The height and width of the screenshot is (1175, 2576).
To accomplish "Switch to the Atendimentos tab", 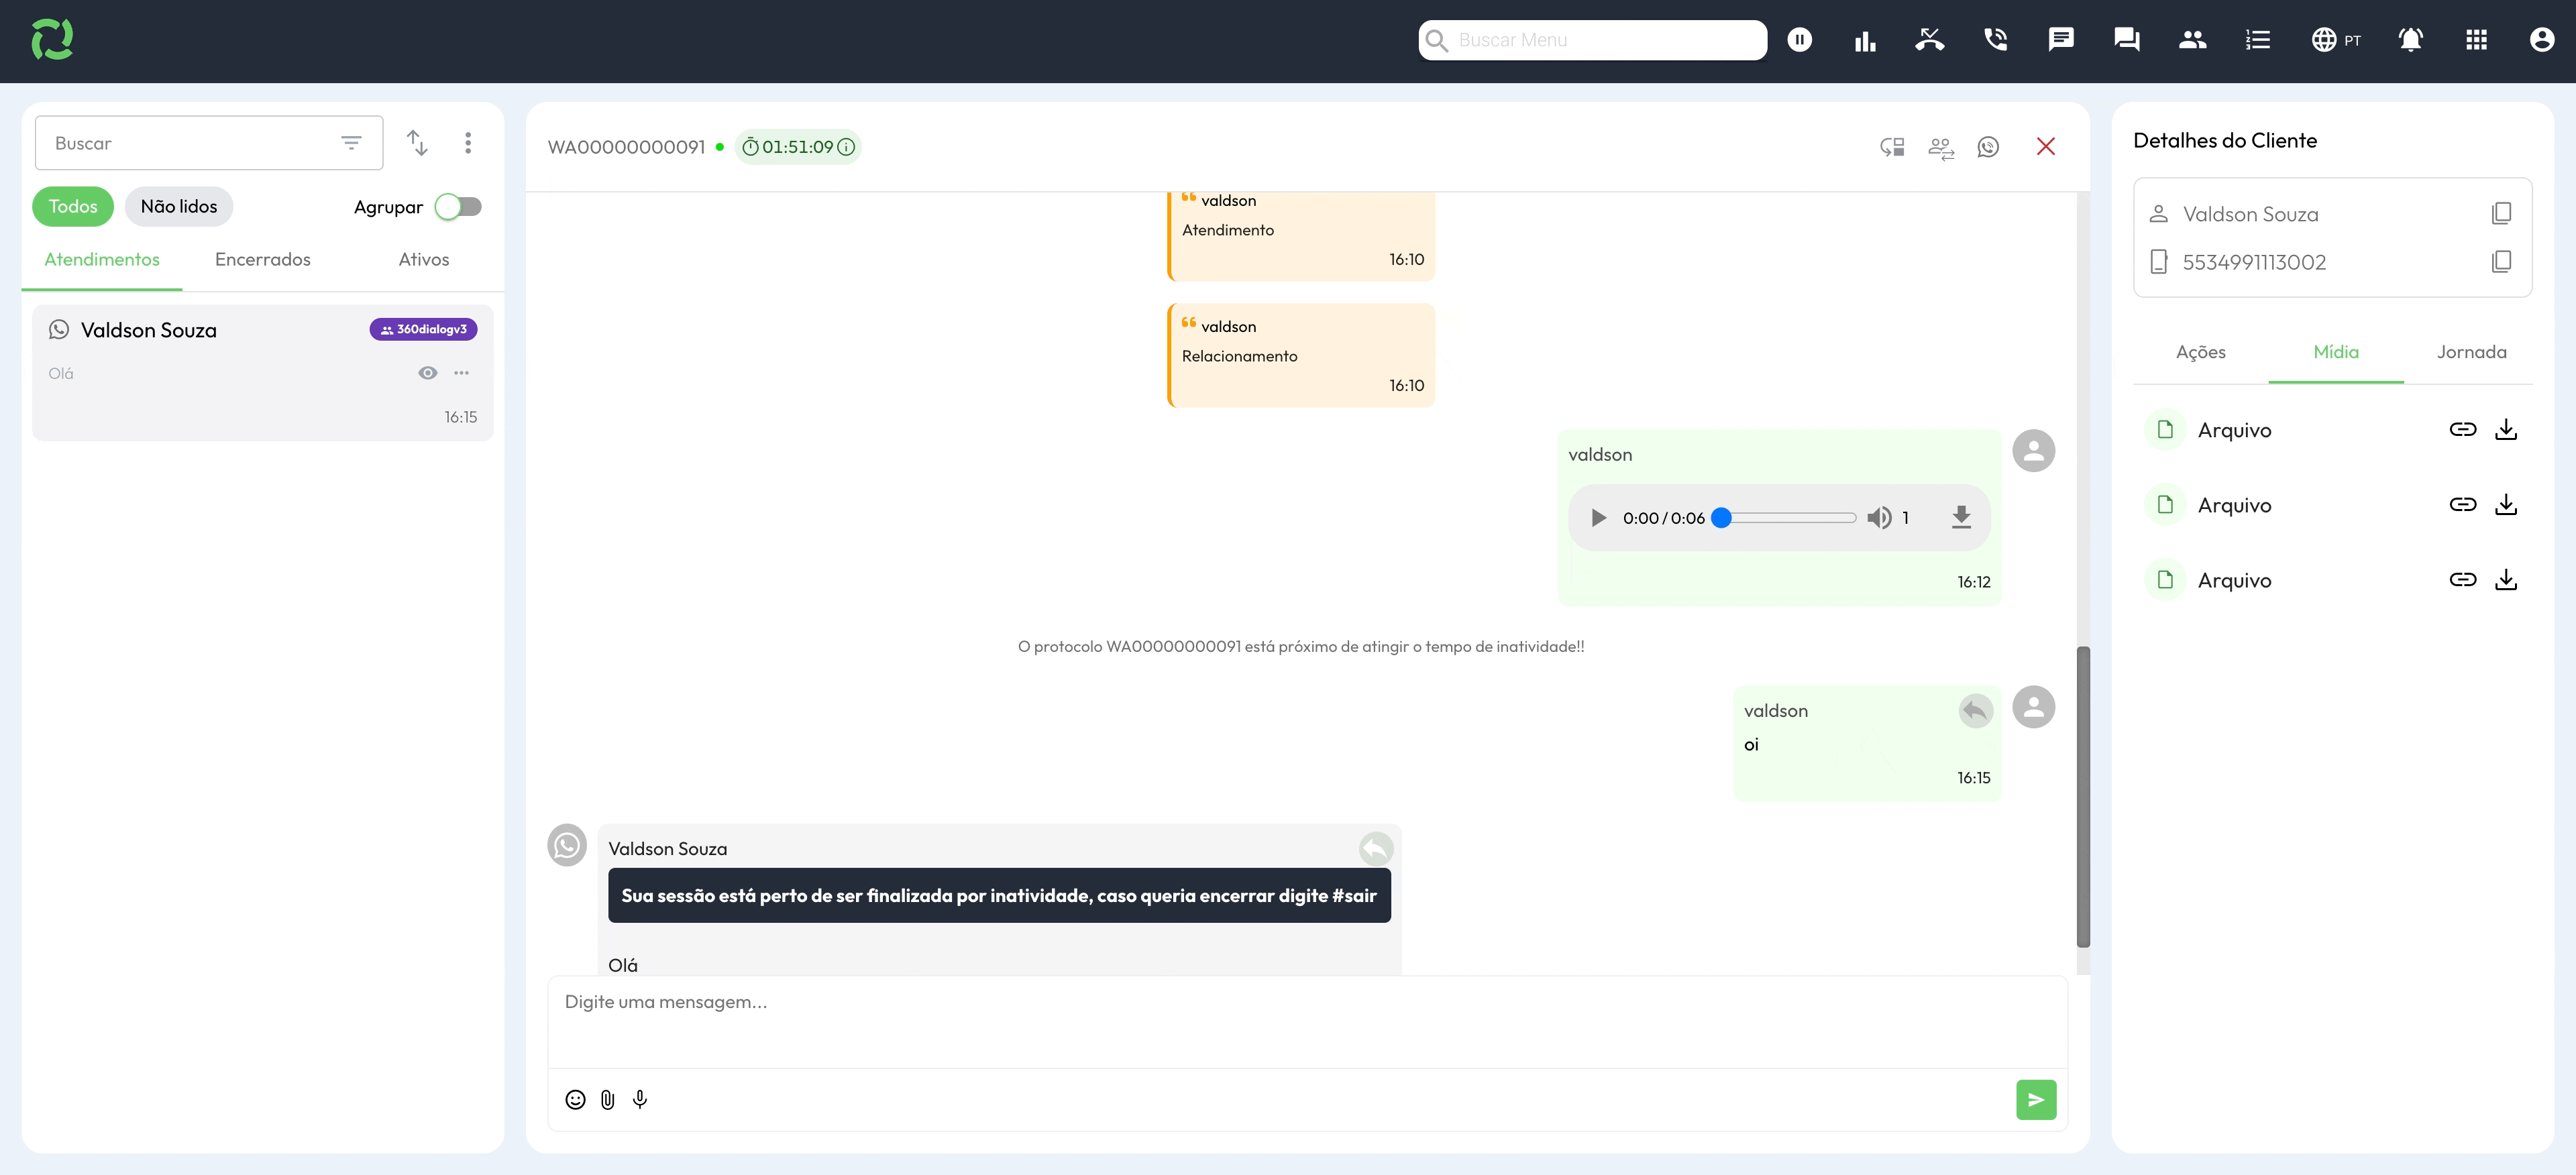I will pos(102,260).
